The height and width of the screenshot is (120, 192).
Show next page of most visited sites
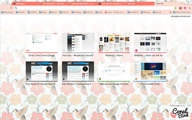(185, 68)
